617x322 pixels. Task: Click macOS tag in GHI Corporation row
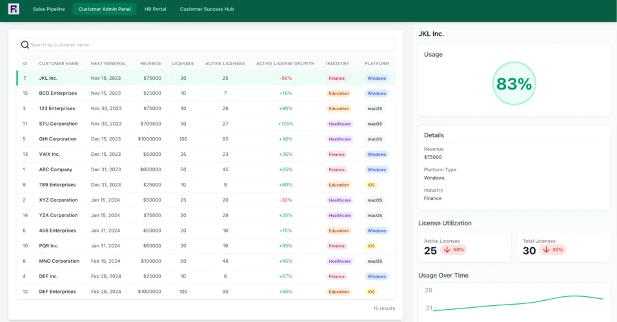point(374,139)
